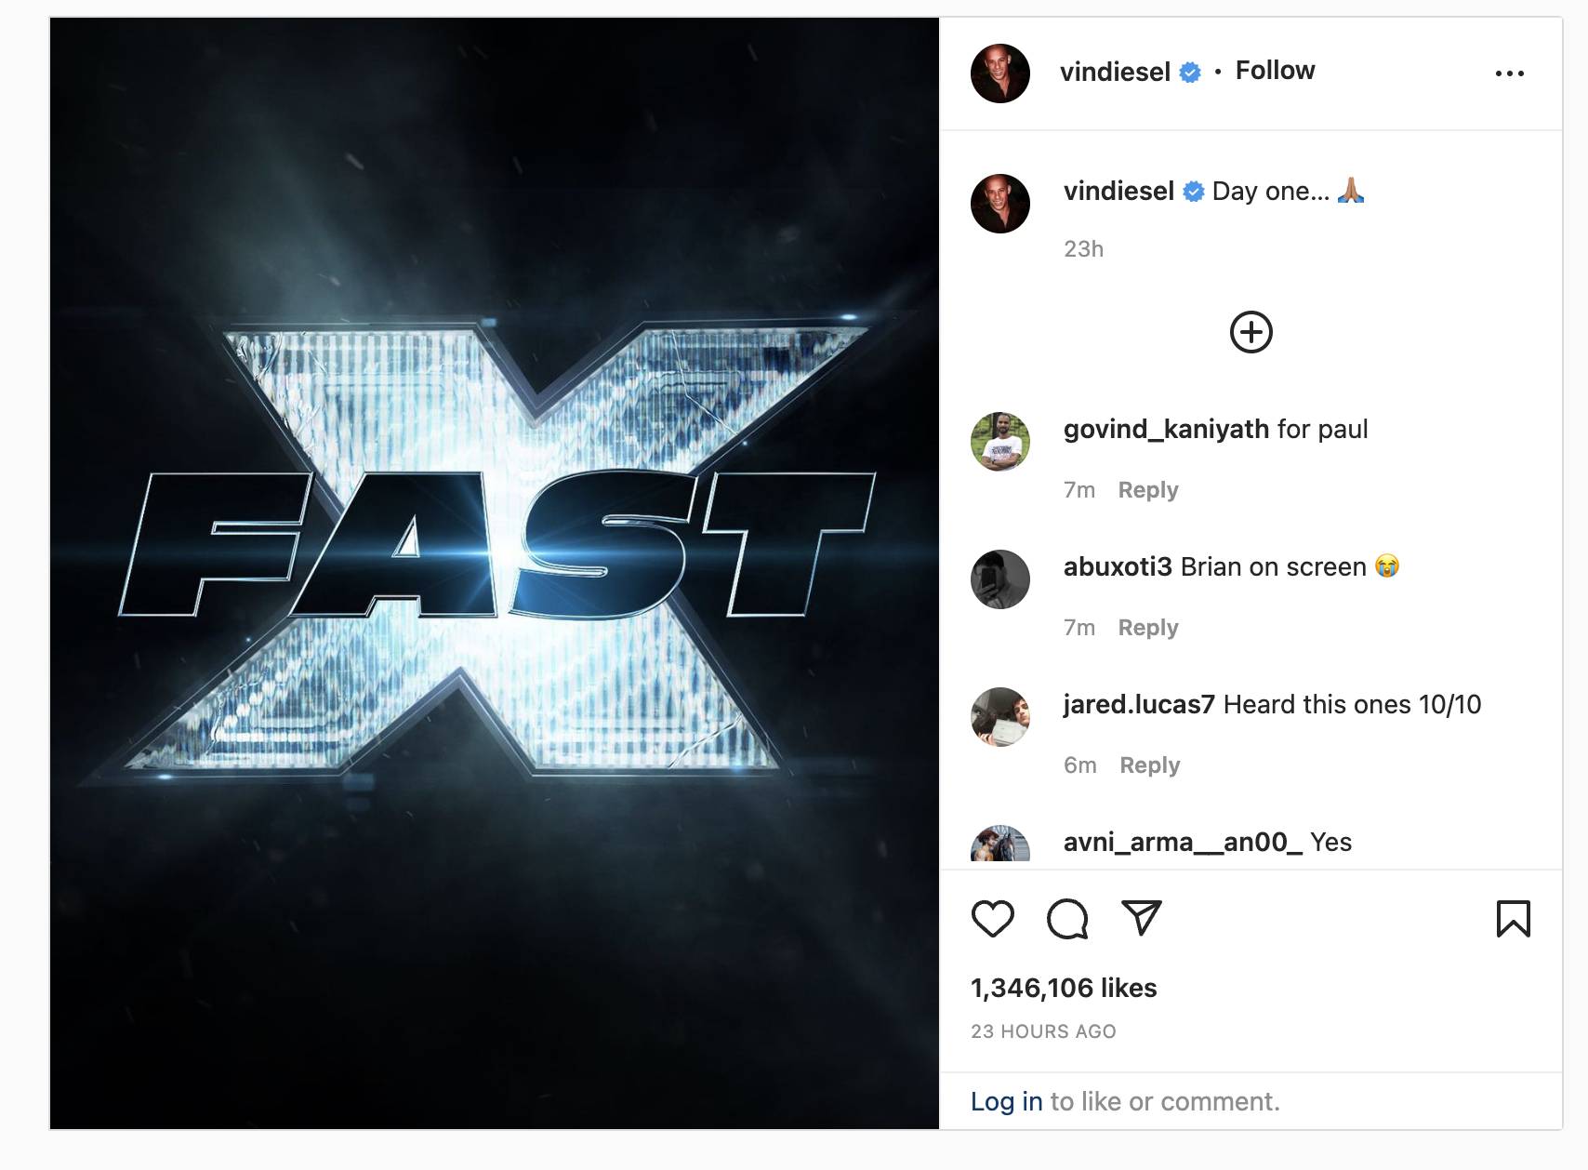Open jared.lucas7's username link
The width and height of the screenshot is (1588, 1170).
pyautogui.click(x=1139, y=705)
